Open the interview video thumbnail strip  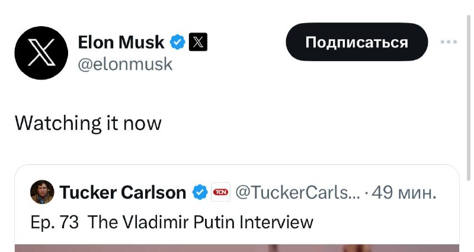click(236, 248)
